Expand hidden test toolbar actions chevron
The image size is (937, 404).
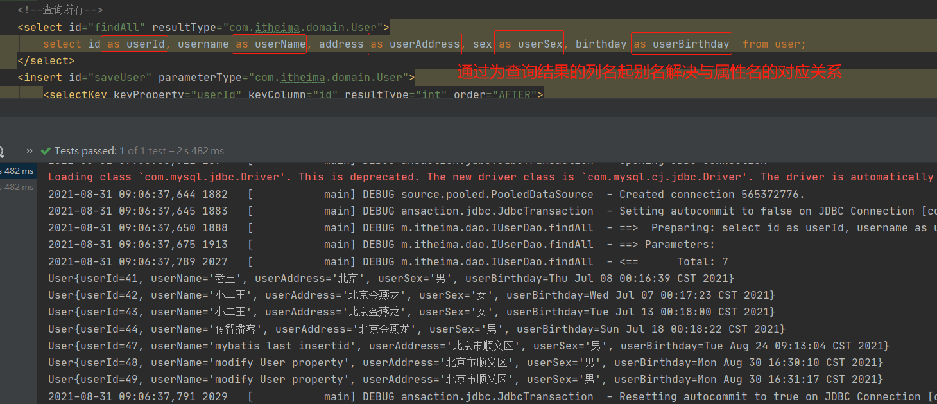[30, 151]
